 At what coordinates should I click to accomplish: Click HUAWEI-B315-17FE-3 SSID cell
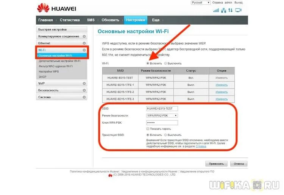click(x=120, y=99)
